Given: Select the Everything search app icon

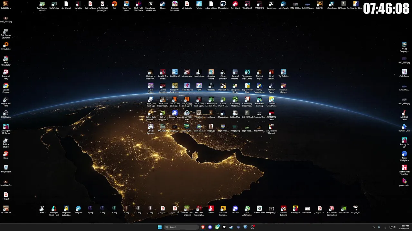Looking at the screenshot, I should coord(6,46).
